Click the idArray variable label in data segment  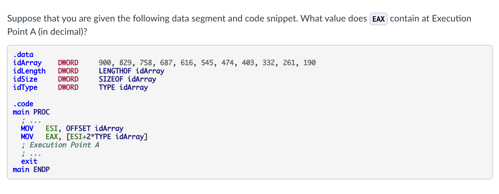27,63
